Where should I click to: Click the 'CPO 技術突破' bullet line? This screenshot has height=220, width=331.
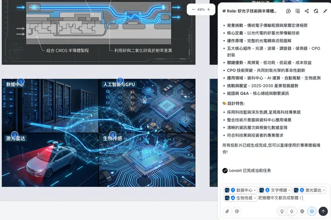tap(266, 70)
